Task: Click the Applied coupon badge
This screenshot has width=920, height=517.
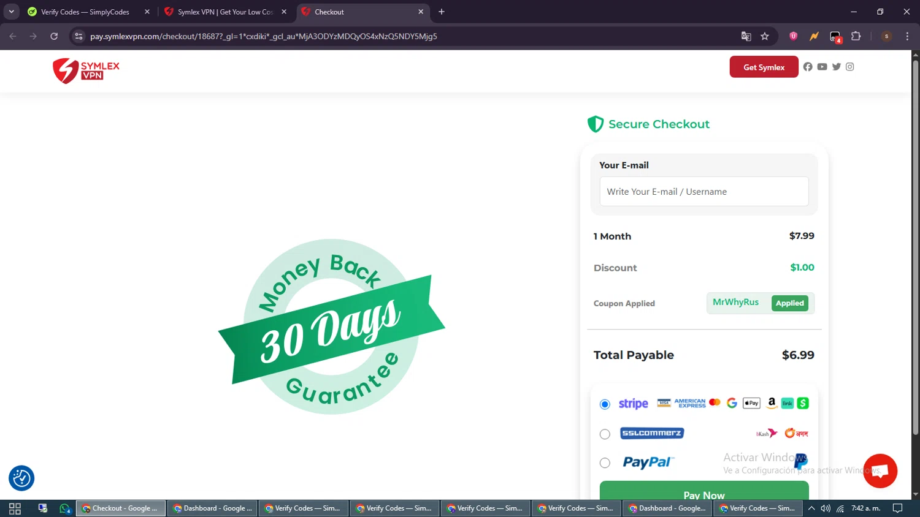Action: coord(789,303)
